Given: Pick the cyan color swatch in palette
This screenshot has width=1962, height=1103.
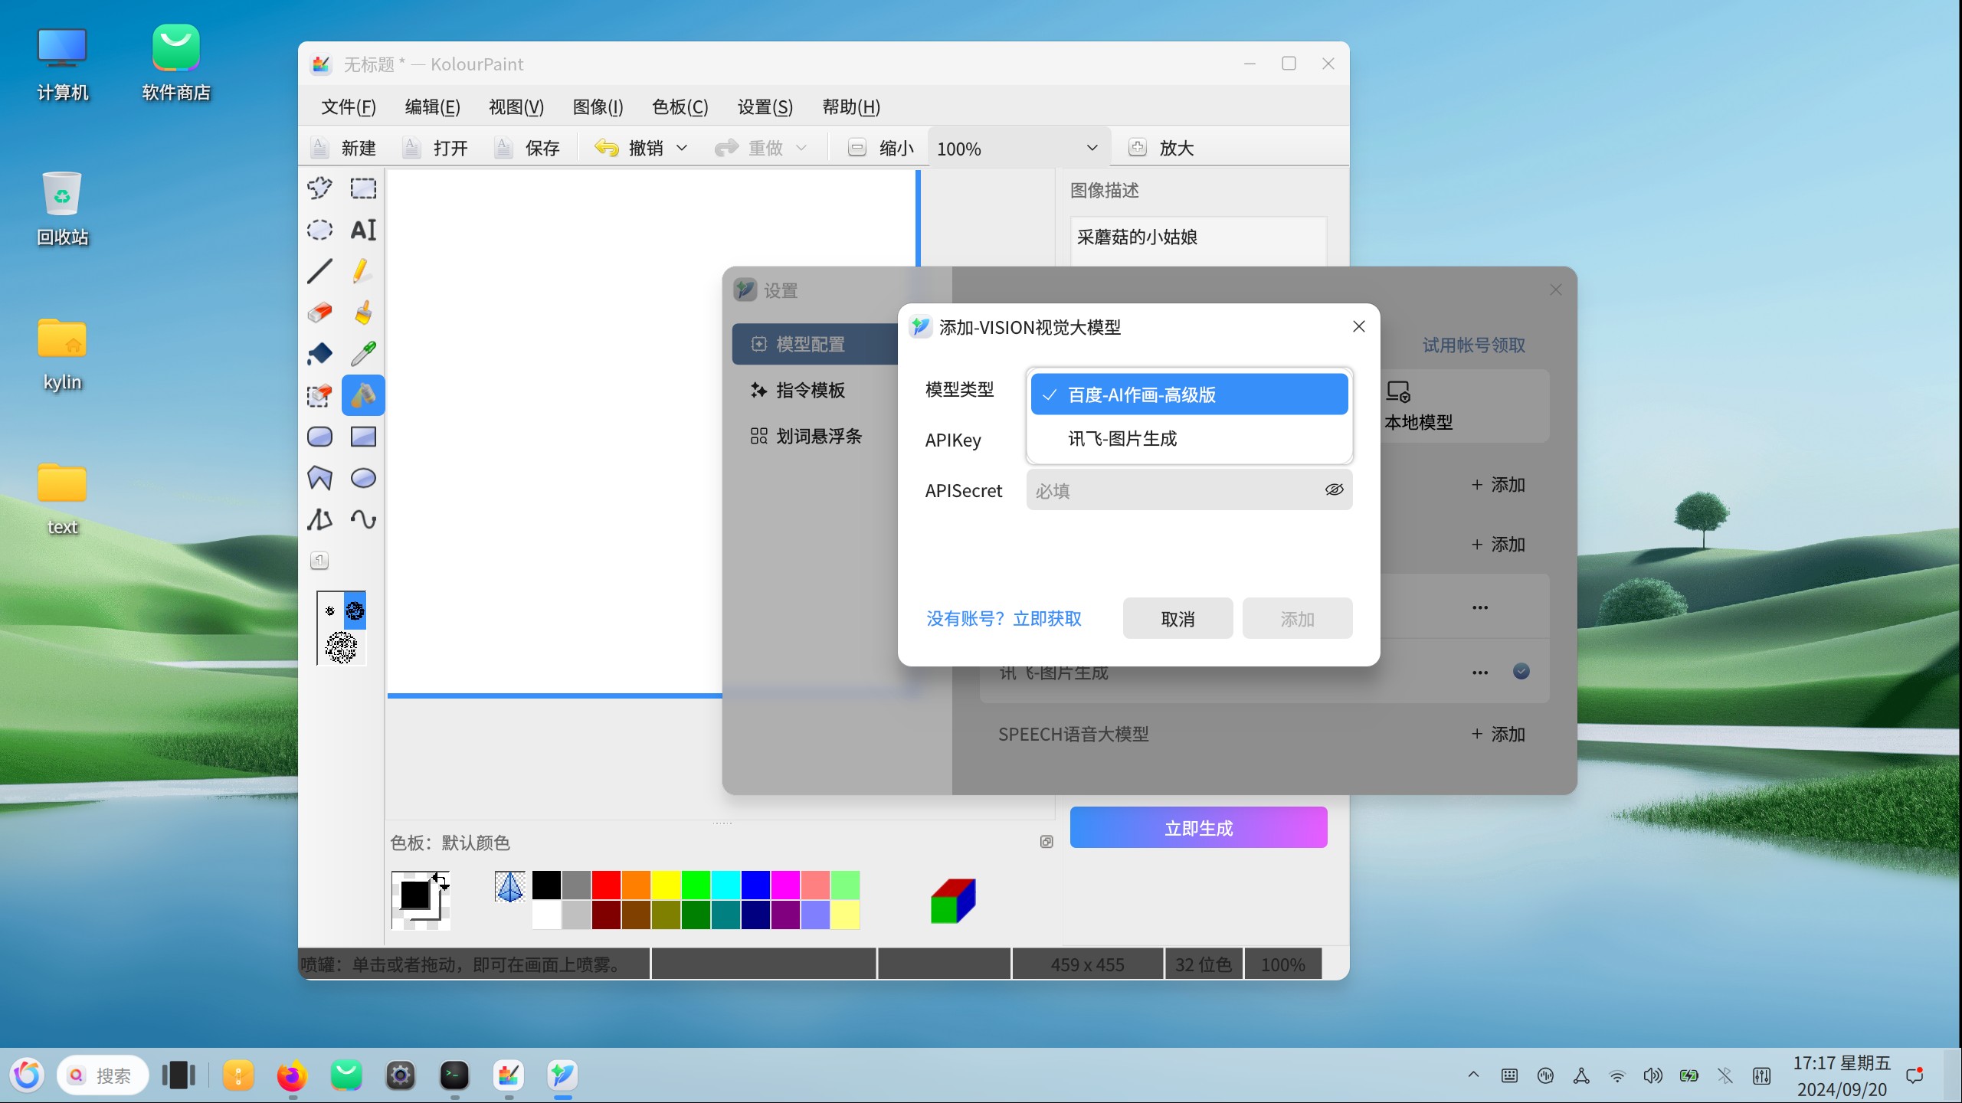Looking at the screenshot, I should 726,885.
